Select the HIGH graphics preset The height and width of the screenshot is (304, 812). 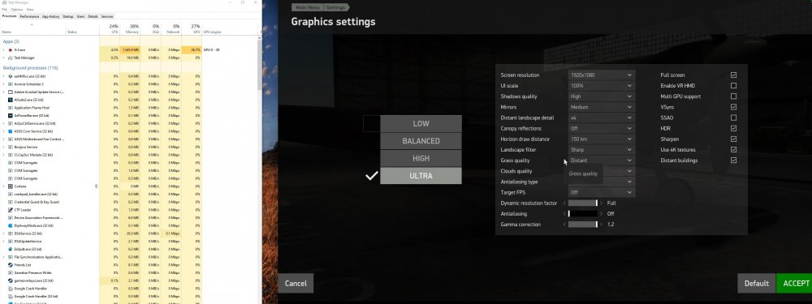421,158
